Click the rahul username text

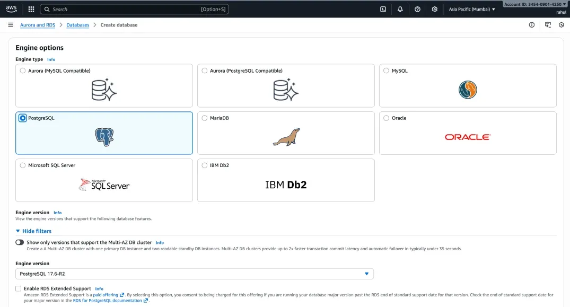[x=561, y=12]
